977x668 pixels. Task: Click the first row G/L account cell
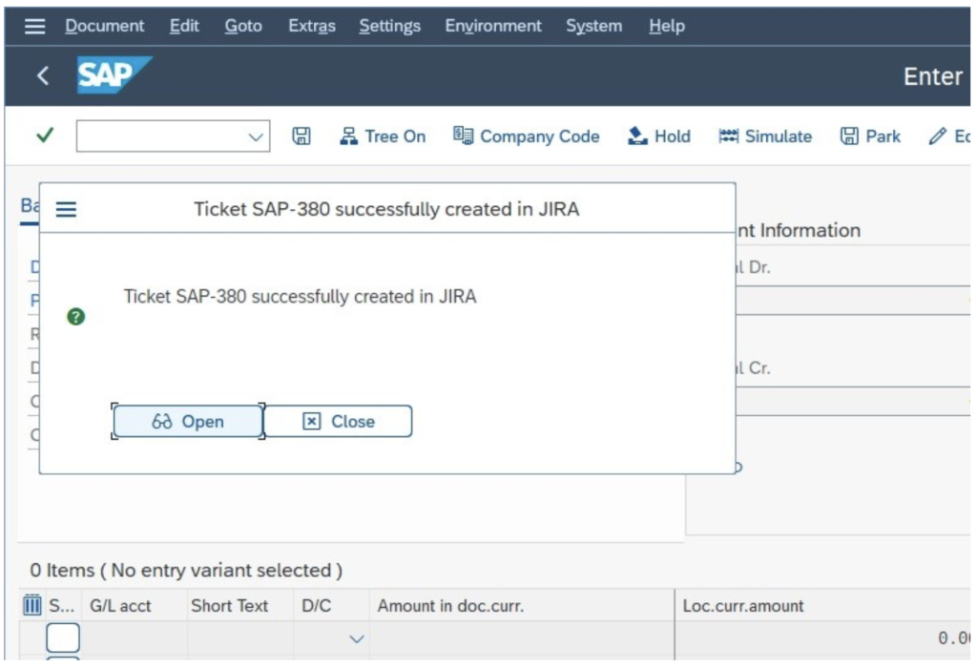click(135, 638)
